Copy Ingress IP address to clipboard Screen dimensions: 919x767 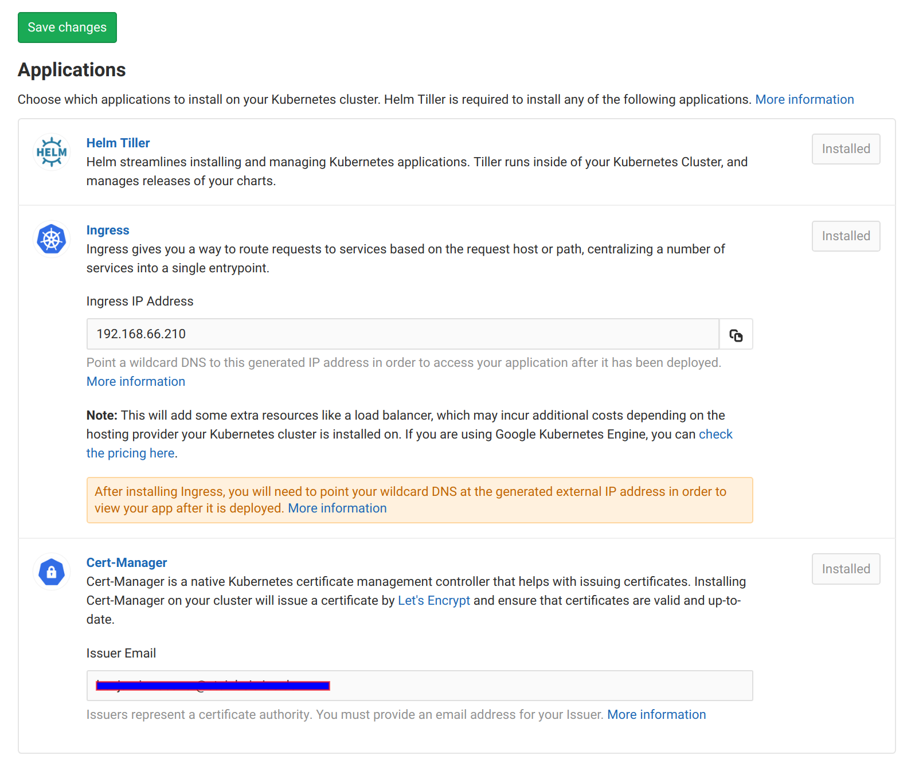pos(736,335)
